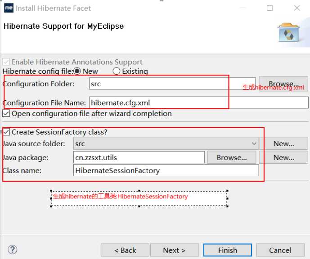The width and height of the screenshot is (310, 259).
Task: Click the 'Java package:' label
Action: click(x=25, y=158)
